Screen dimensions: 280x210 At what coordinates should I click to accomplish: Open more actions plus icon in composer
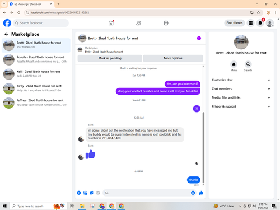click(x=79, y=193)
